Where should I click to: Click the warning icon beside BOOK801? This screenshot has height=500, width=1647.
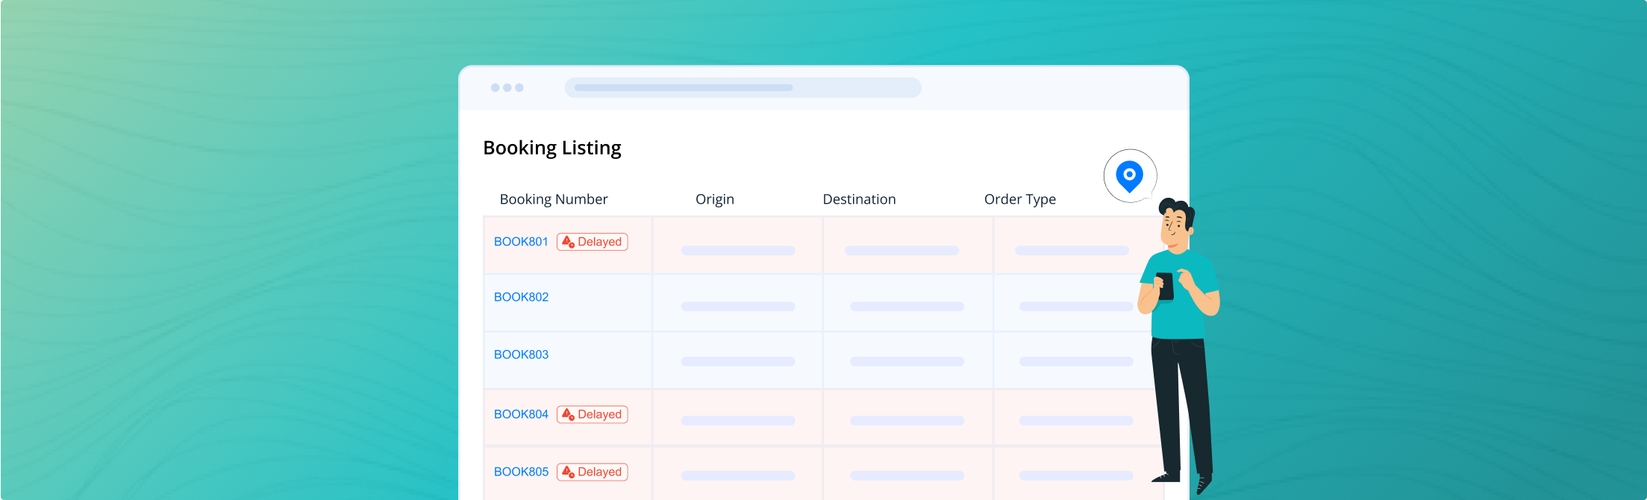coord(568,242)
